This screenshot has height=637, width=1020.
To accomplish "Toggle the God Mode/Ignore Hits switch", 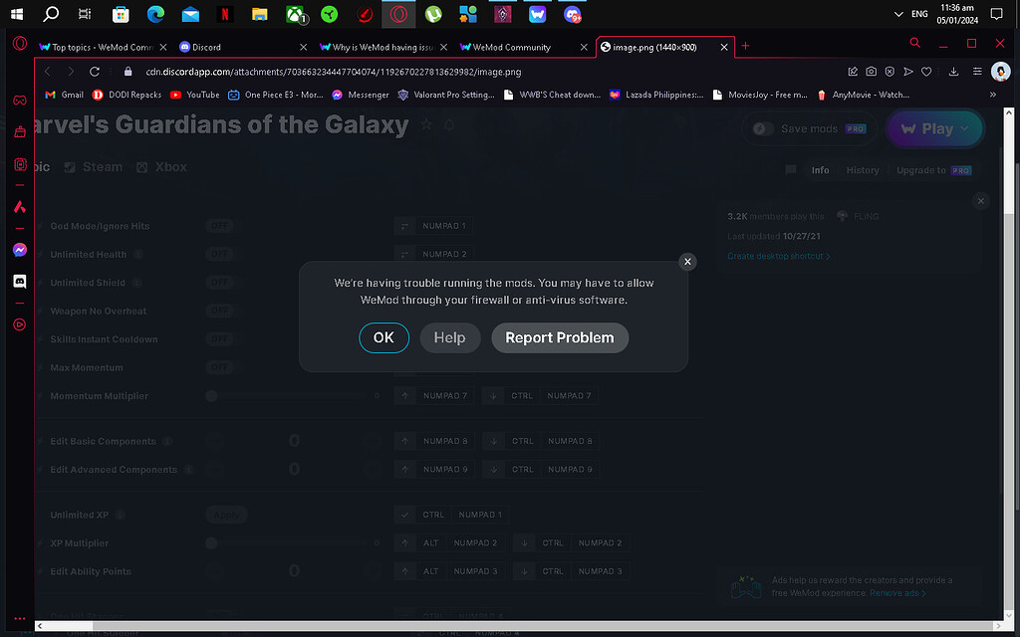I will [220, 226].
